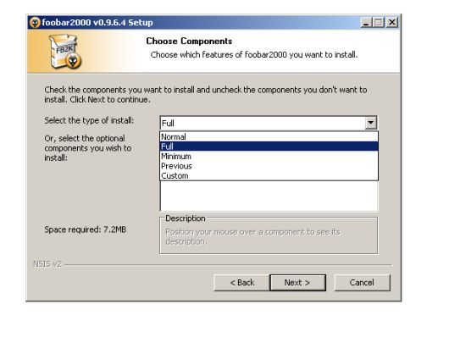This screenshot has height=337, width=449.
Task: Go to Next setup step
Action: point(297,283)
